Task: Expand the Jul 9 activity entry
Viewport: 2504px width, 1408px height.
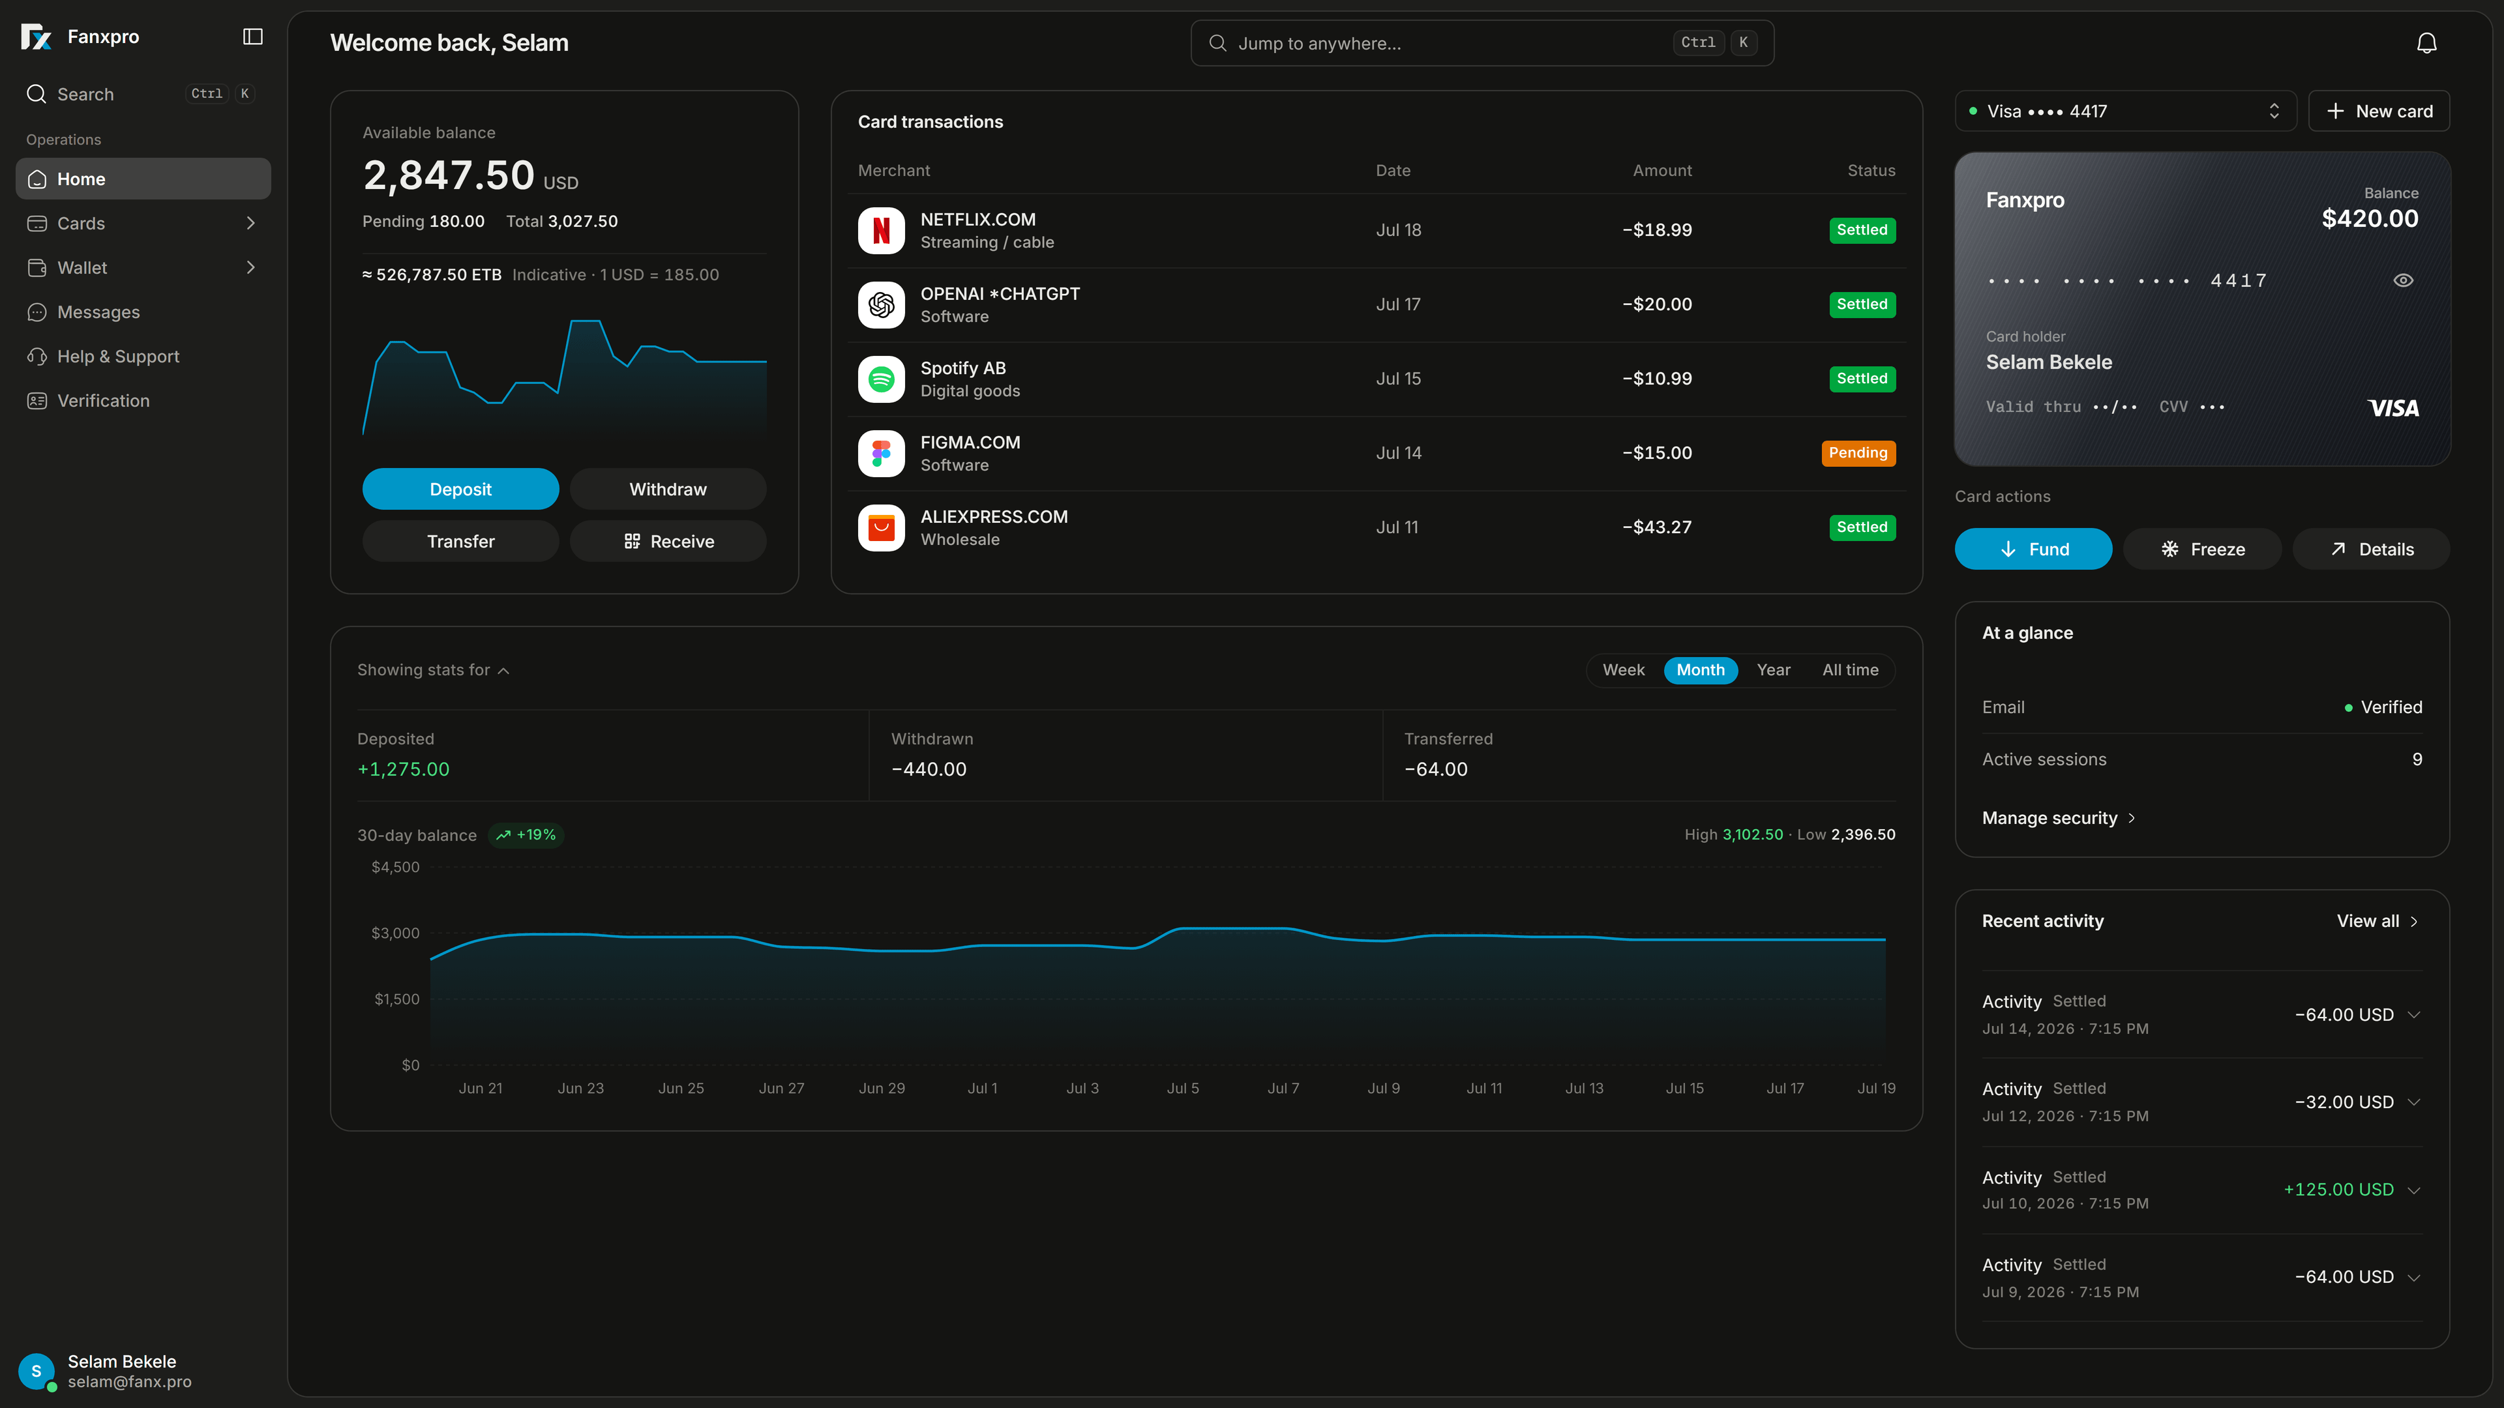Action: tap(2413, 1278)
